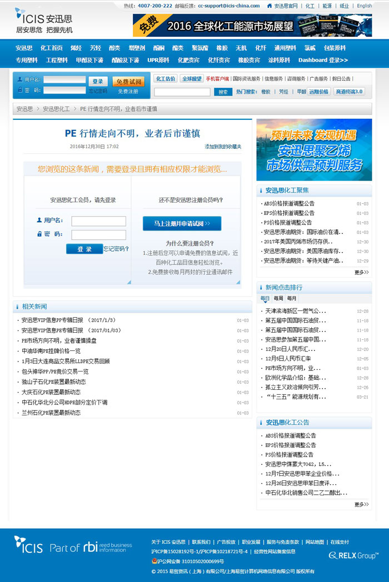Open 天津滨海新区一燃气公... ranking item

[x=296, y=311]
